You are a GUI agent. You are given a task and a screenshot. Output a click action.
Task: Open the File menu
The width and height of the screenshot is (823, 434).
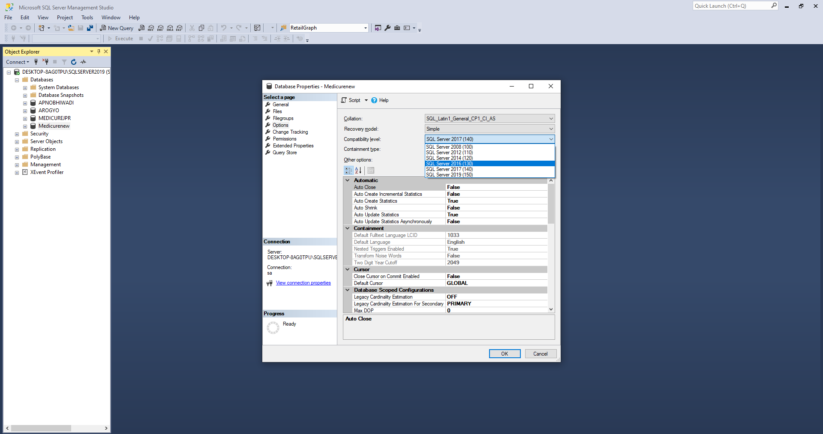point(8,18)
